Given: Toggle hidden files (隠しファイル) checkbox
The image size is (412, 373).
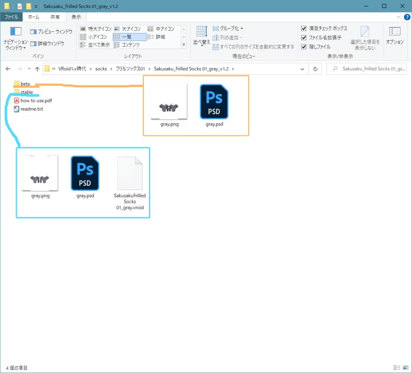Looking at the screenshot, I should [316, 47].
